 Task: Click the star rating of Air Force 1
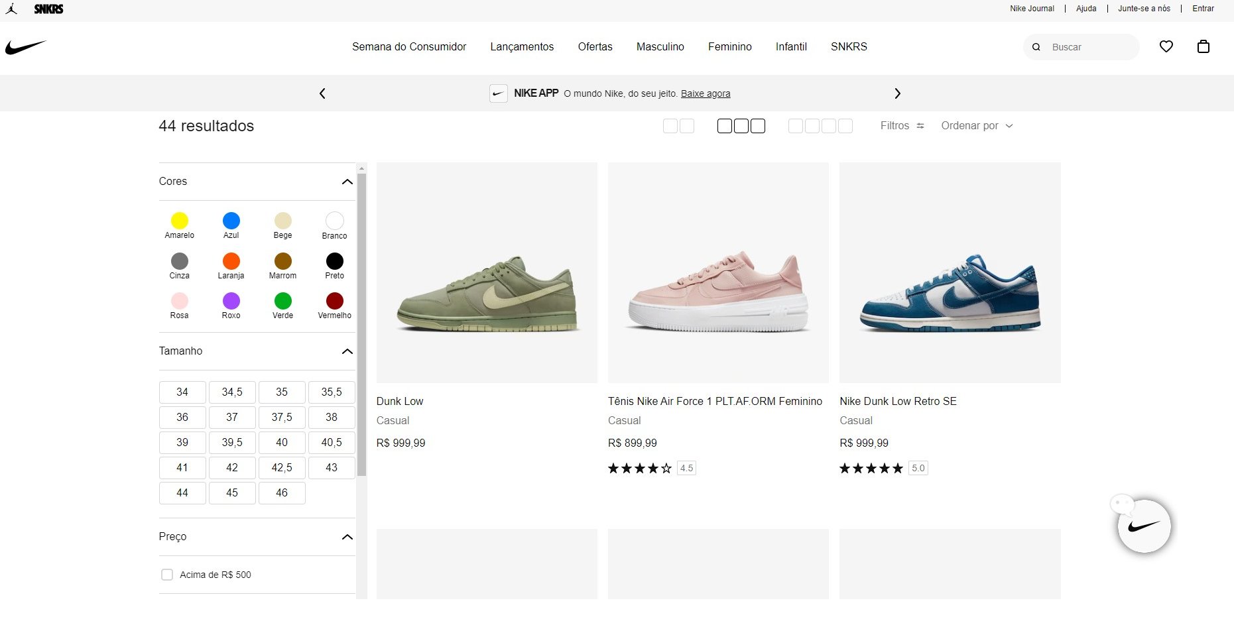640,468
